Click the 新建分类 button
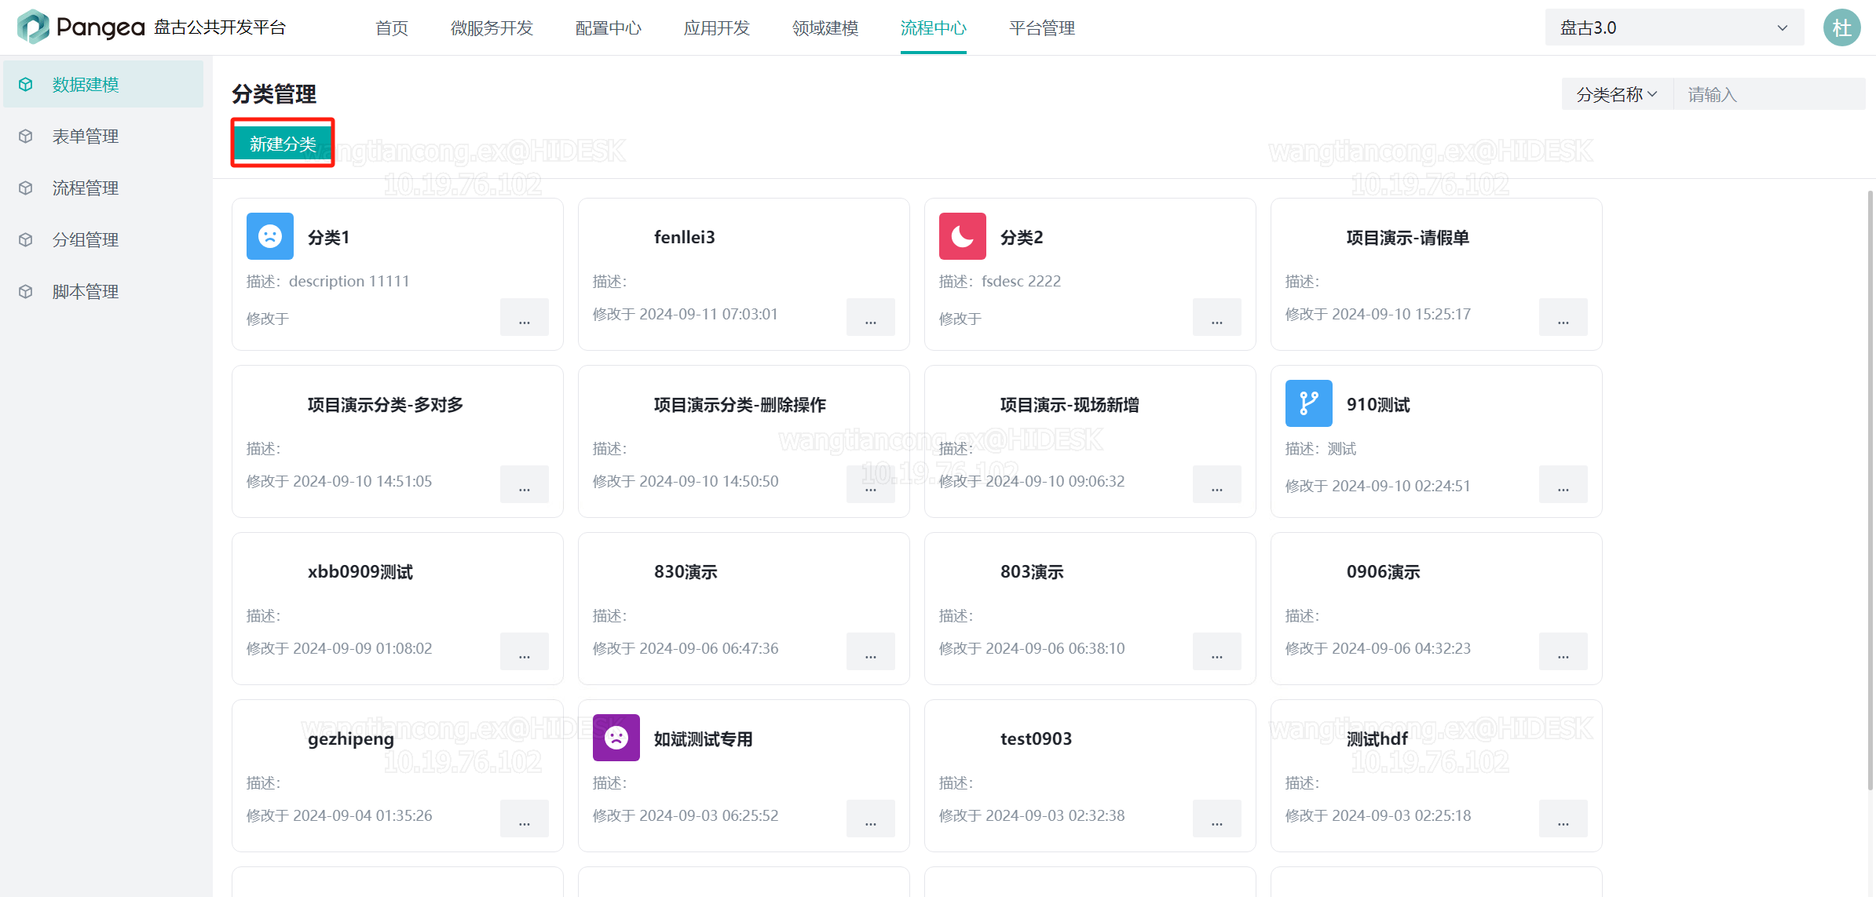 [283, 143]
